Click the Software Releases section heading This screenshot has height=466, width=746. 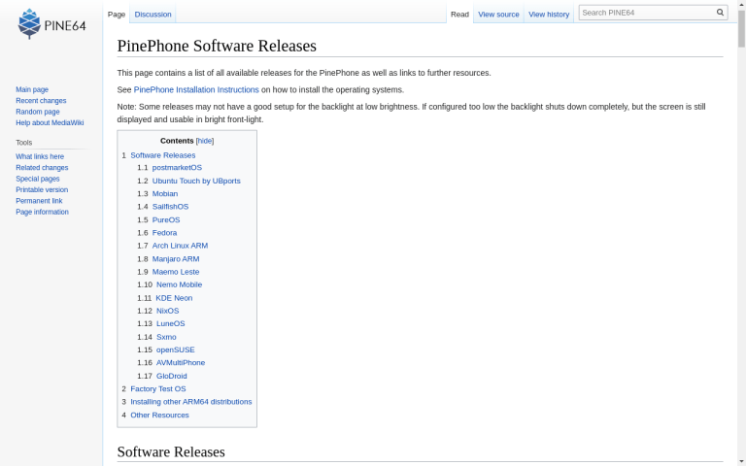click(171, 451)
